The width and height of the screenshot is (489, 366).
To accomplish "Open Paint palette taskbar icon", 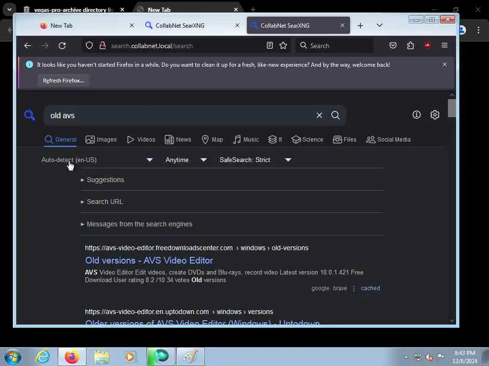I will point(190,356).
